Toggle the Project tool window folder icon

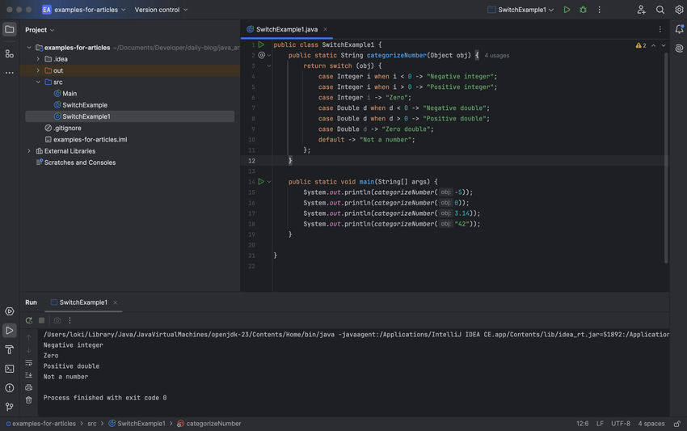(10, 29)
